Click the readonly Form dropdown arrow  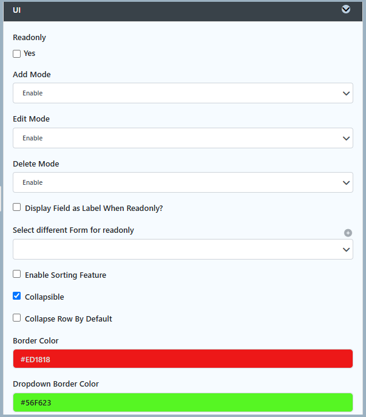[346, 249]
